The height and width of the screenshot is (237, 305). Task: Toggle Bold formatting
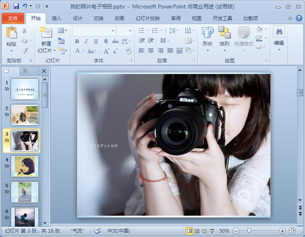tap(77, 41)
